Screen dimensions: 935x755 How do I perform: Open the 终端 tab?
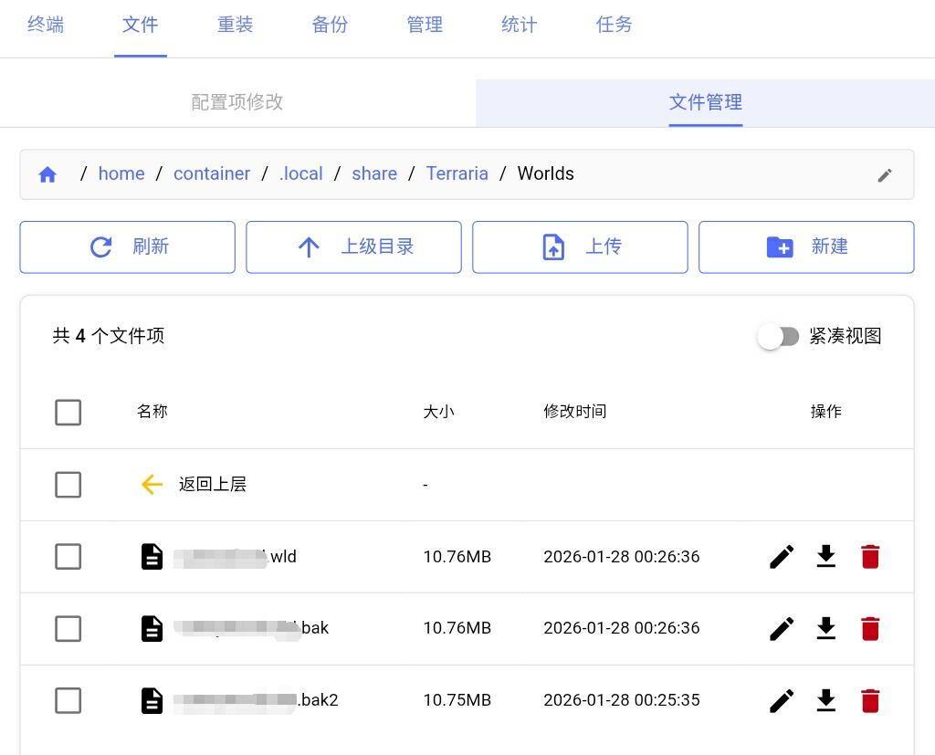[46, 25]
